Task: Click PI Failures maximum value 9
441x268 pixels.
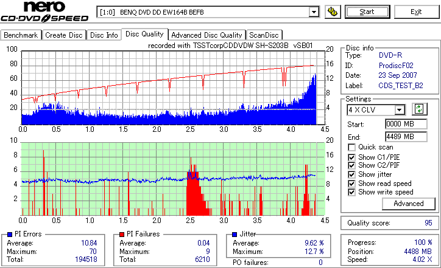Action: point(208,252)
